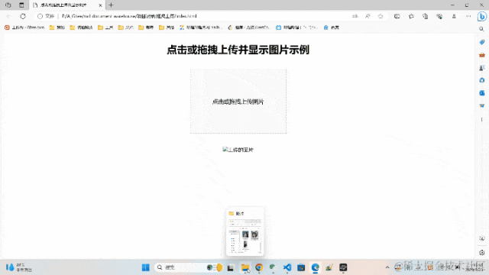489x275 pixels.
Task: Expand the hidden system tray icons chevron
Action: point(387,267)
